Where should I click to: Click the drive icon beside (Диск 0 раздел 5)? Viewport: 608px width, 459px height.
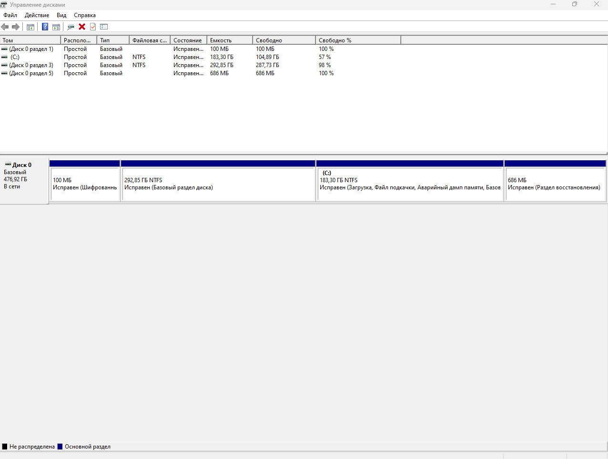point(4,73)
